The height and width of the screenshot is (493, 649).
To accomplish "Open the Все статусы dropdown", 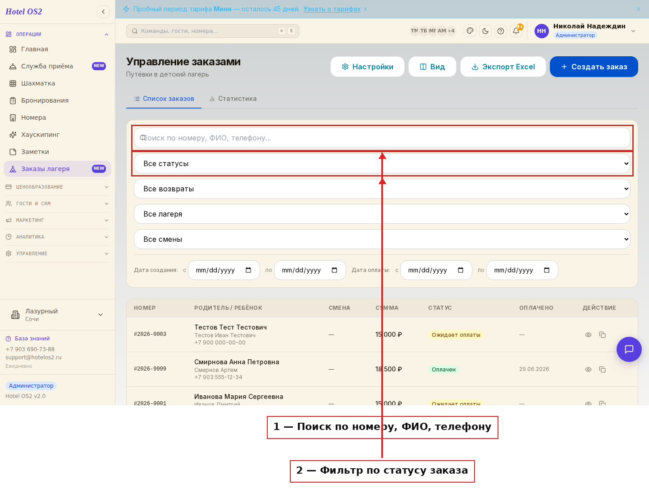I will pyautogui.click(x=382, y=164).
